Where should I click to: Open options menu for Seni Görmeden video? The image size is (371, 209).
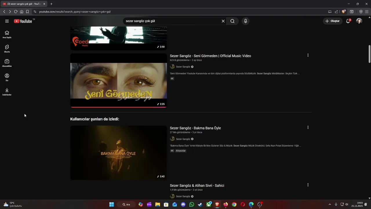click(308, 55)
